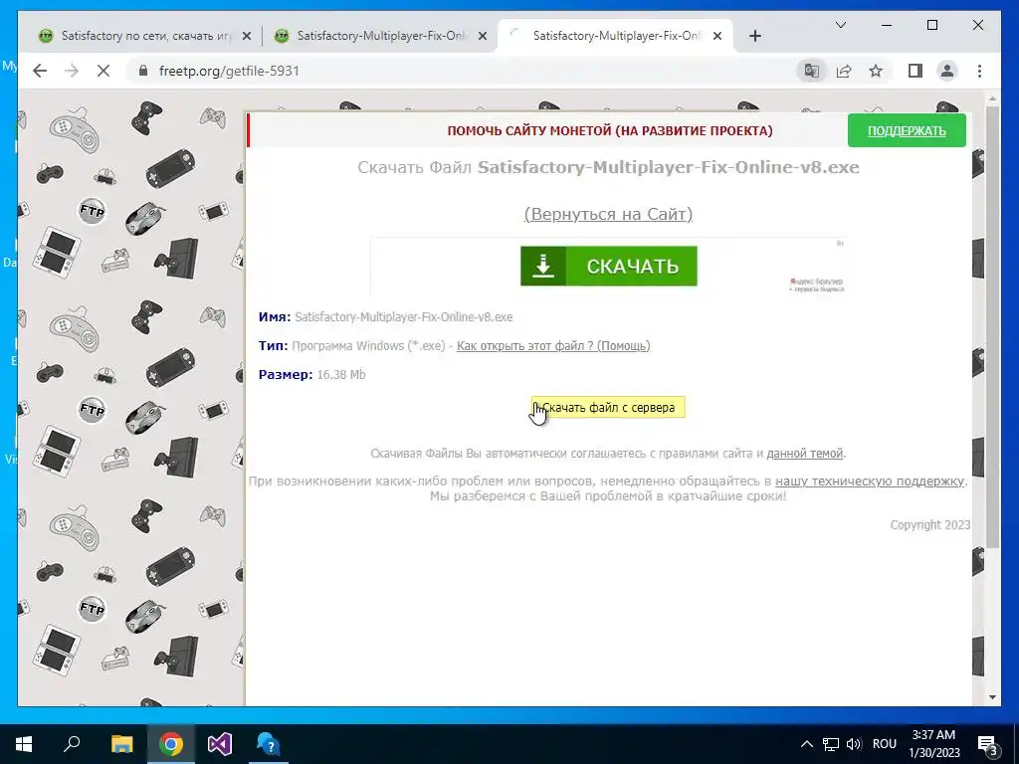The height and width of the screenshot is (764, 1019).
Task: Open the Windows Start menu
Action: point(24,744)
